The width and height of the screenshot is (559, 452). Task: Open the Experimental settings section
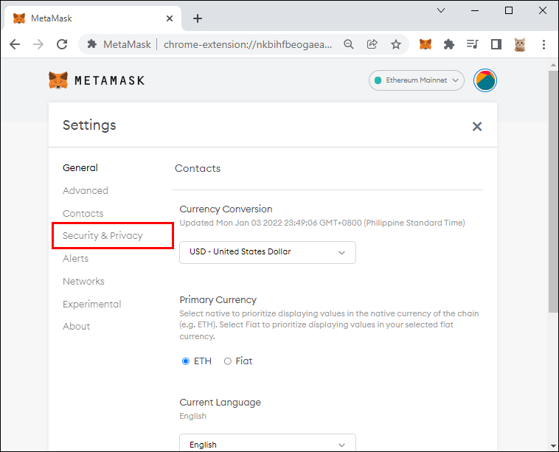(92, 304)
